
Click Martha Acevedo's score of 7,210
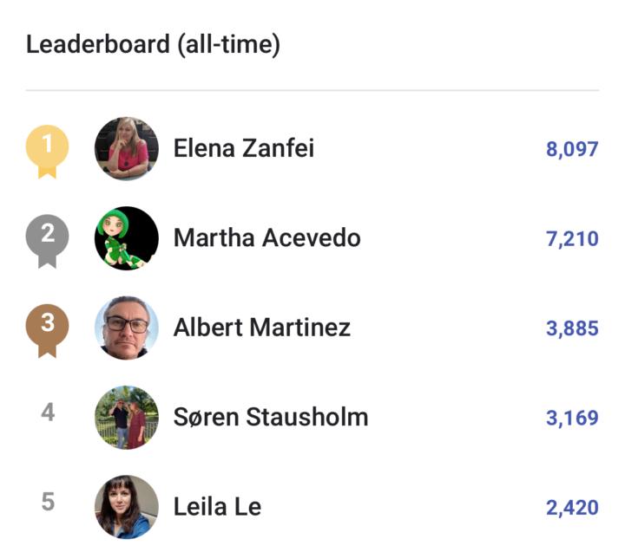[572, 239]
